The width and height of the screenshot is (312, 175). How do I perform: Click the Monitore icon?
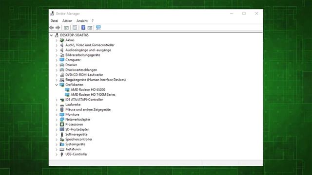62,115
